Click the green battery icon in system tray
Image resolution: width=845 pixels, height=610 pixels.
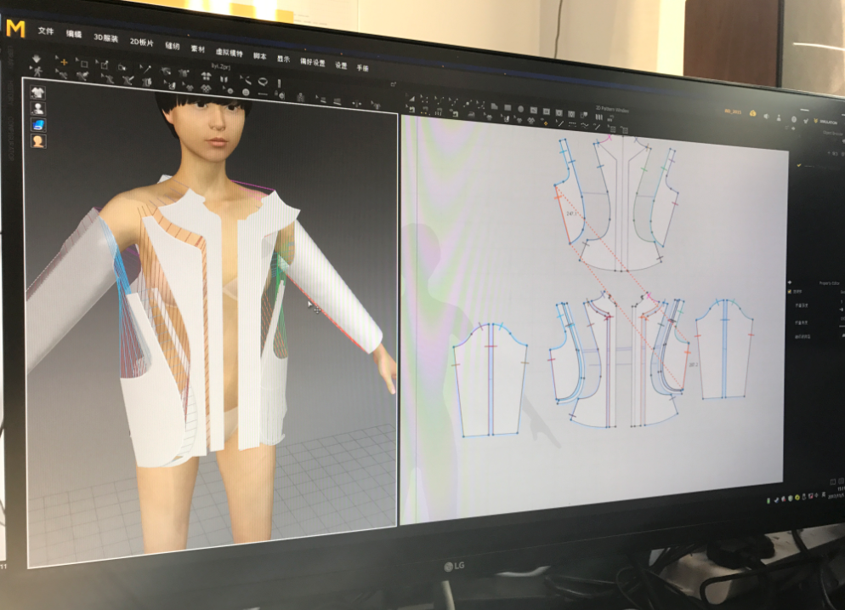769,500
